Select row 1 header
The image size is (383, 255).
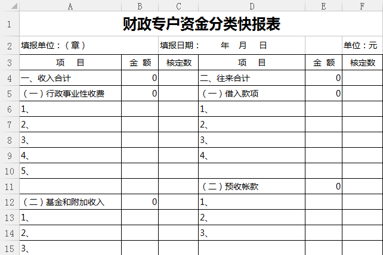point(10,24)
